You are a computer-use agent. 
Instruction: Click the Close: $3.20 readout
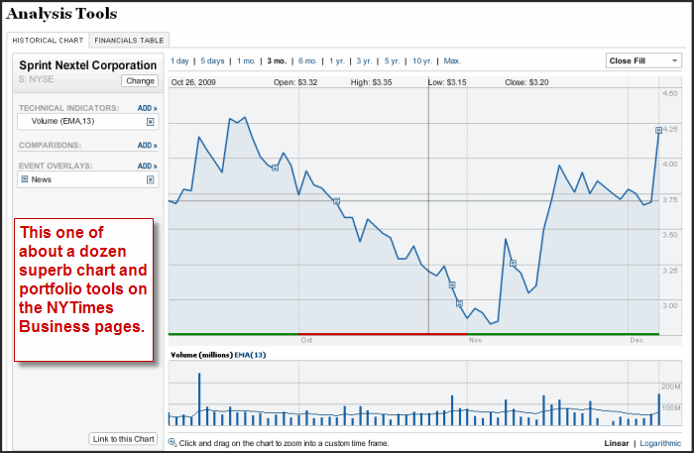click(x=526, y=82)
